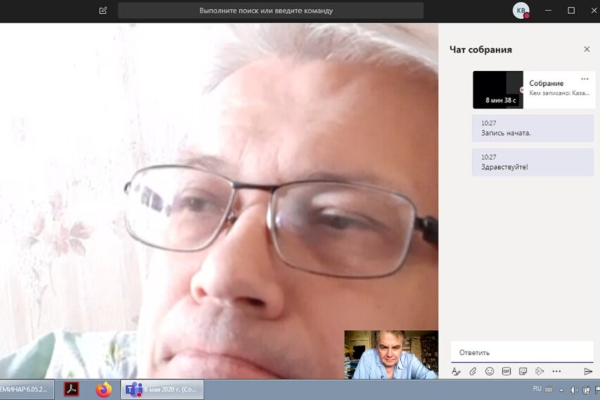Show more compose options (three dots)

556,371
